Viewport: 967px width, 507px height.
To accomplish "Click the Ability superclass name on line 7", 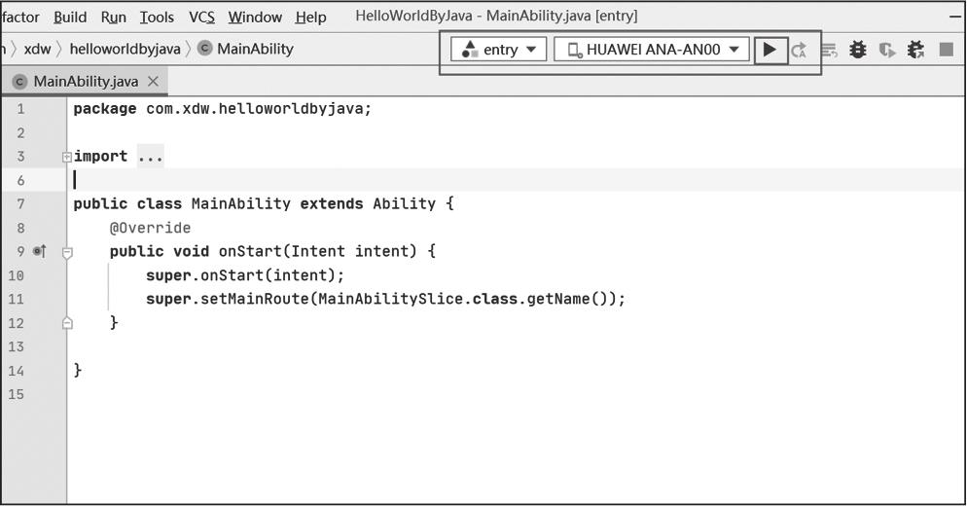I will (404, 203).
